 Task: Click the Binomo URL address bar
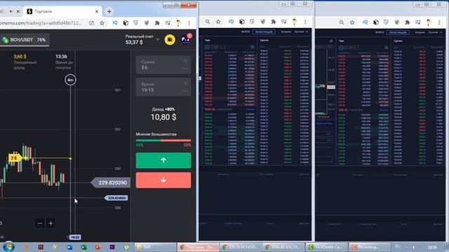tap(41, 23)
